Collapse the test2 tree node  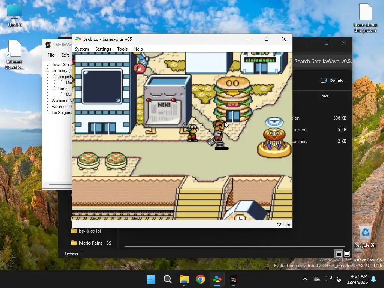point(54,88)
